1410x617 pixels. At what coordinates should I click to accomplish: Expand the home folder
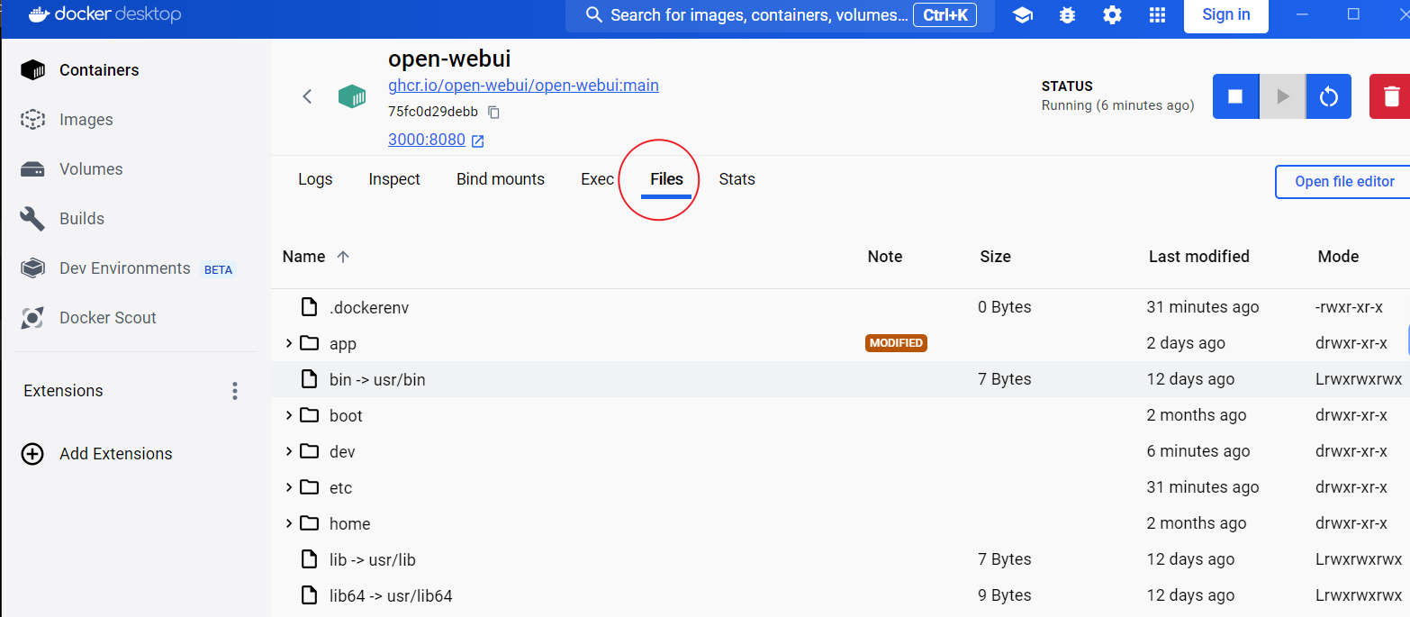click(288, 523)
